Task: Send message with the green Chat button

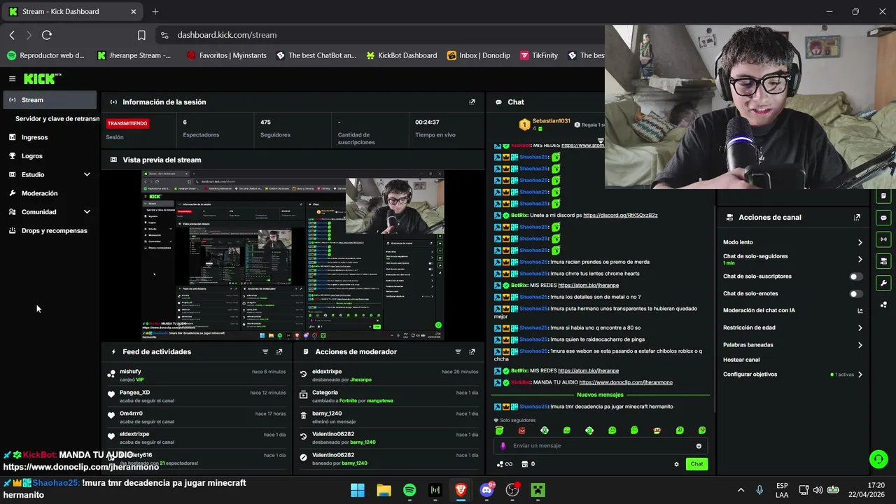Action: [696, 464]
